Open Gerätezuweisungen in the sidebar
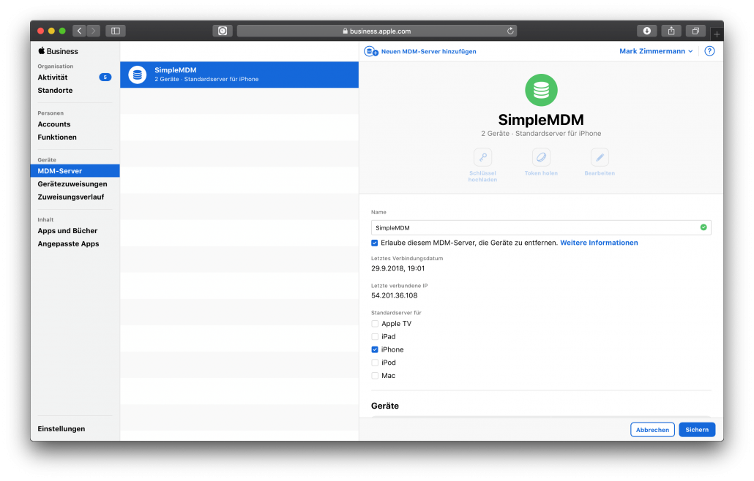The width and height of the screenshot is (754, 481). [72, 184]
